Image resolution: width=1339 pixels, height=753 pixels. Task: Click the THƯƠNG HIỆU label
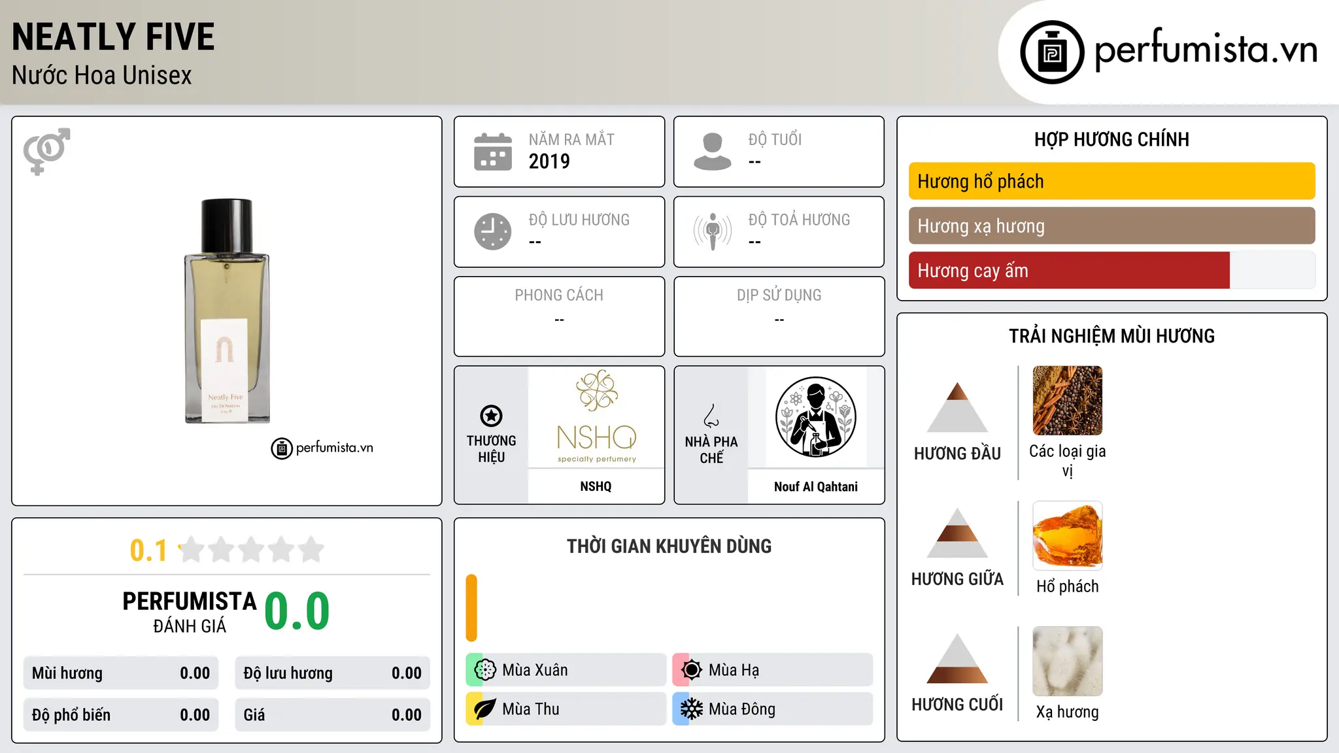[491, 449]
